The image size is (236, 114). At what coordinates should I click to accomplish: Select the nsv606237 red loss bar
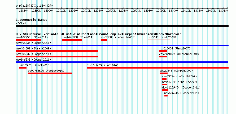[57, 57]
